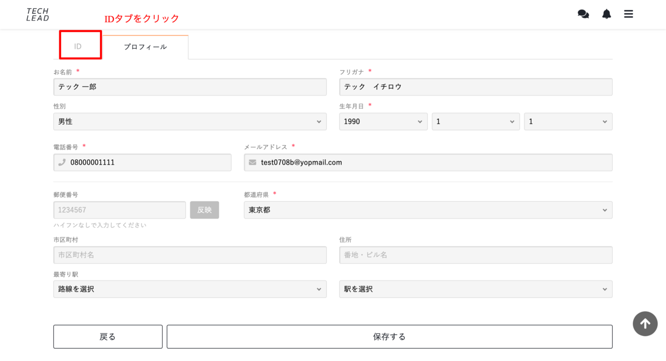The width and height of the screenshot is (666, 361).
Task: Open the chat messages icon
Action: click(x=583, y=14)
